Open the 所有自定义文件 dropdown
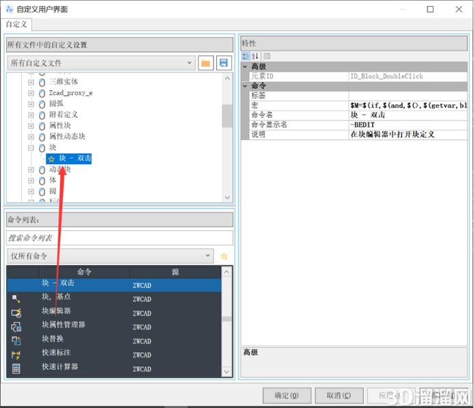The height and width of the screenshot is (408, 474). click(x=101, y=63)
